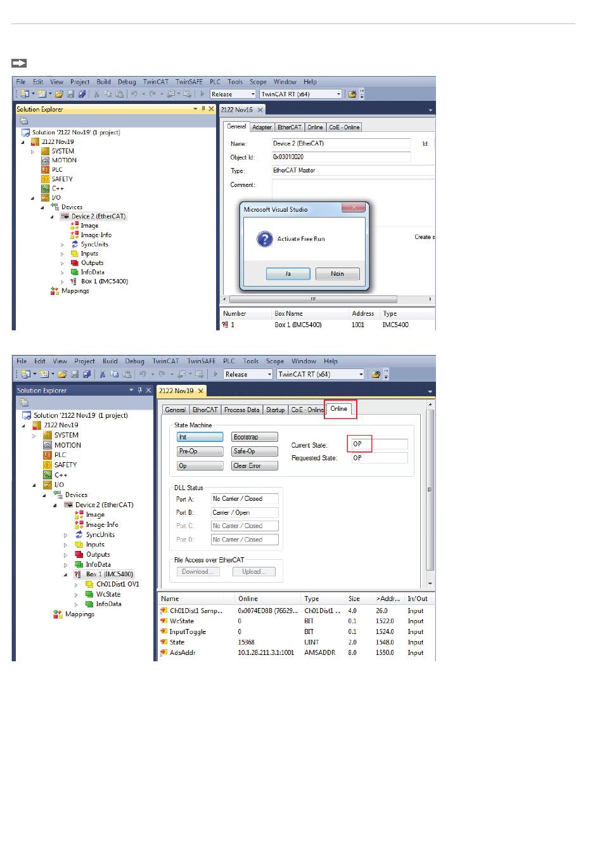Select Image-Info node in State Machine window tree
Image resolution: width=602 pixels, height=868 pixels.
click(102, 525)
